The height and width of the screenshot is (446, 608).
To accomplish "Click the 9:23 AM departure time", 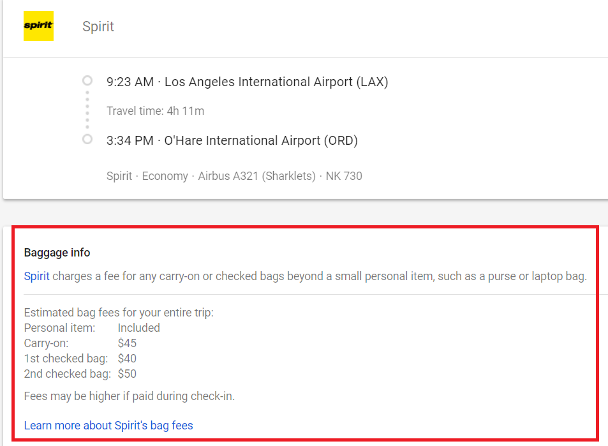I will (x=130, y=82).
